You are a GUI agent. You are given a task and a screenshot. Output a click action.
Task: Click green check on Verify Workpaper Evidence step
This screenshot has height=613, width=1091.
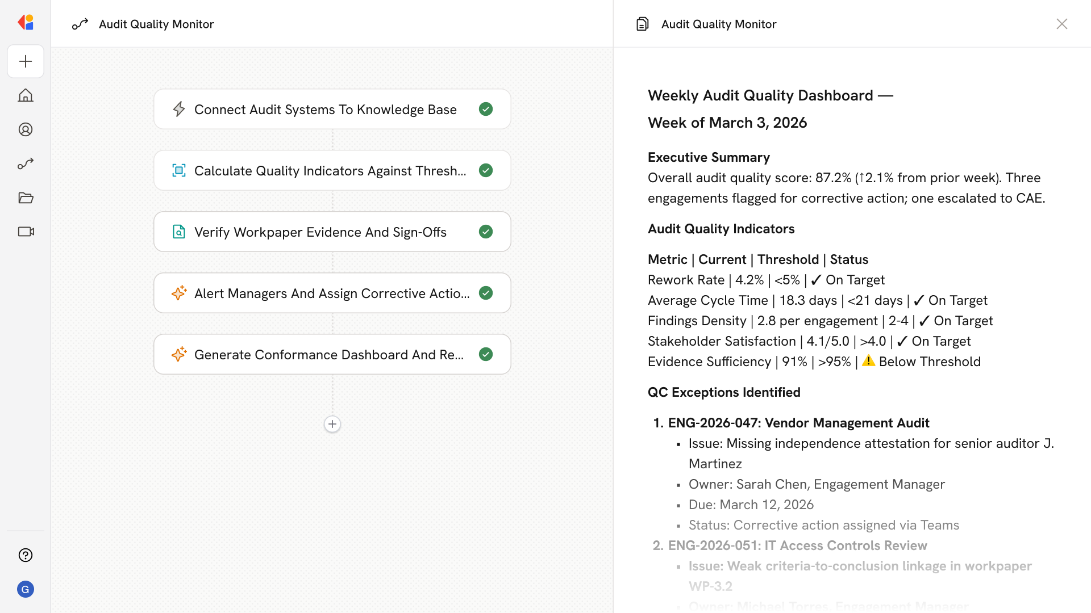[x=486, y=232]
